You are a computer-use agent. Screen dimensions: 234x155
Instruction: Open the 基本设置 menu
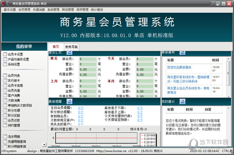click(x=10, y=10)
